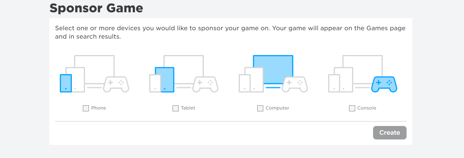
Task: Enable the Phone checkbox
Action: 86,108
